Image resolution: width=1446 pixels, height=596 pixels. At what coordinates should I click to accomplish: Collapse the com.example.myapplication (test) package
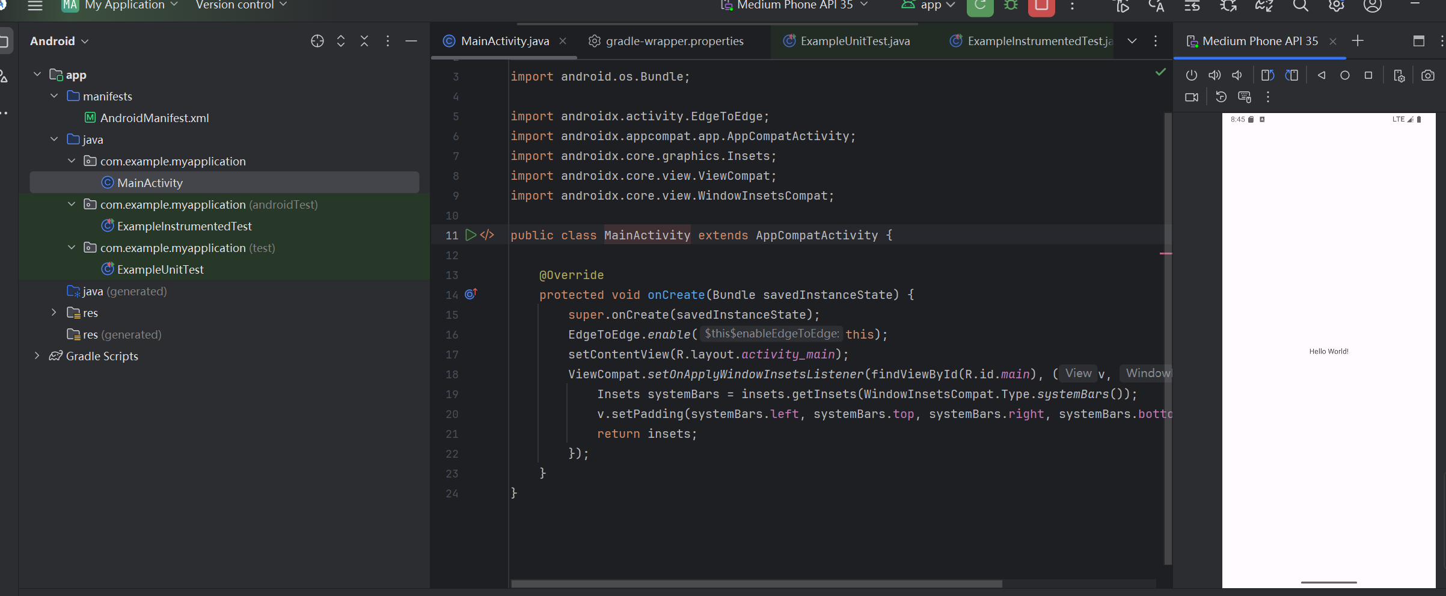tap(72, 248)
